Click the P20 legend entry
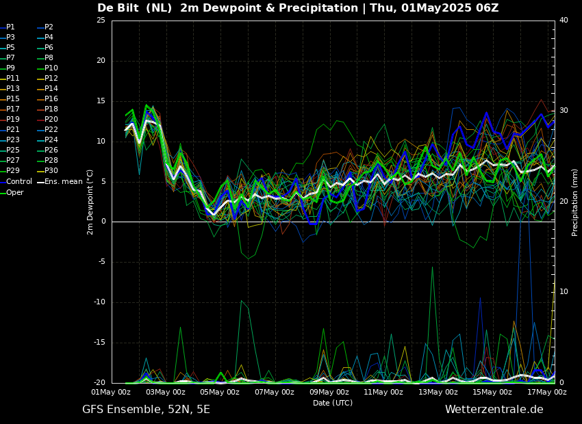This screenshot has width=582, height=424. point(47,120)
